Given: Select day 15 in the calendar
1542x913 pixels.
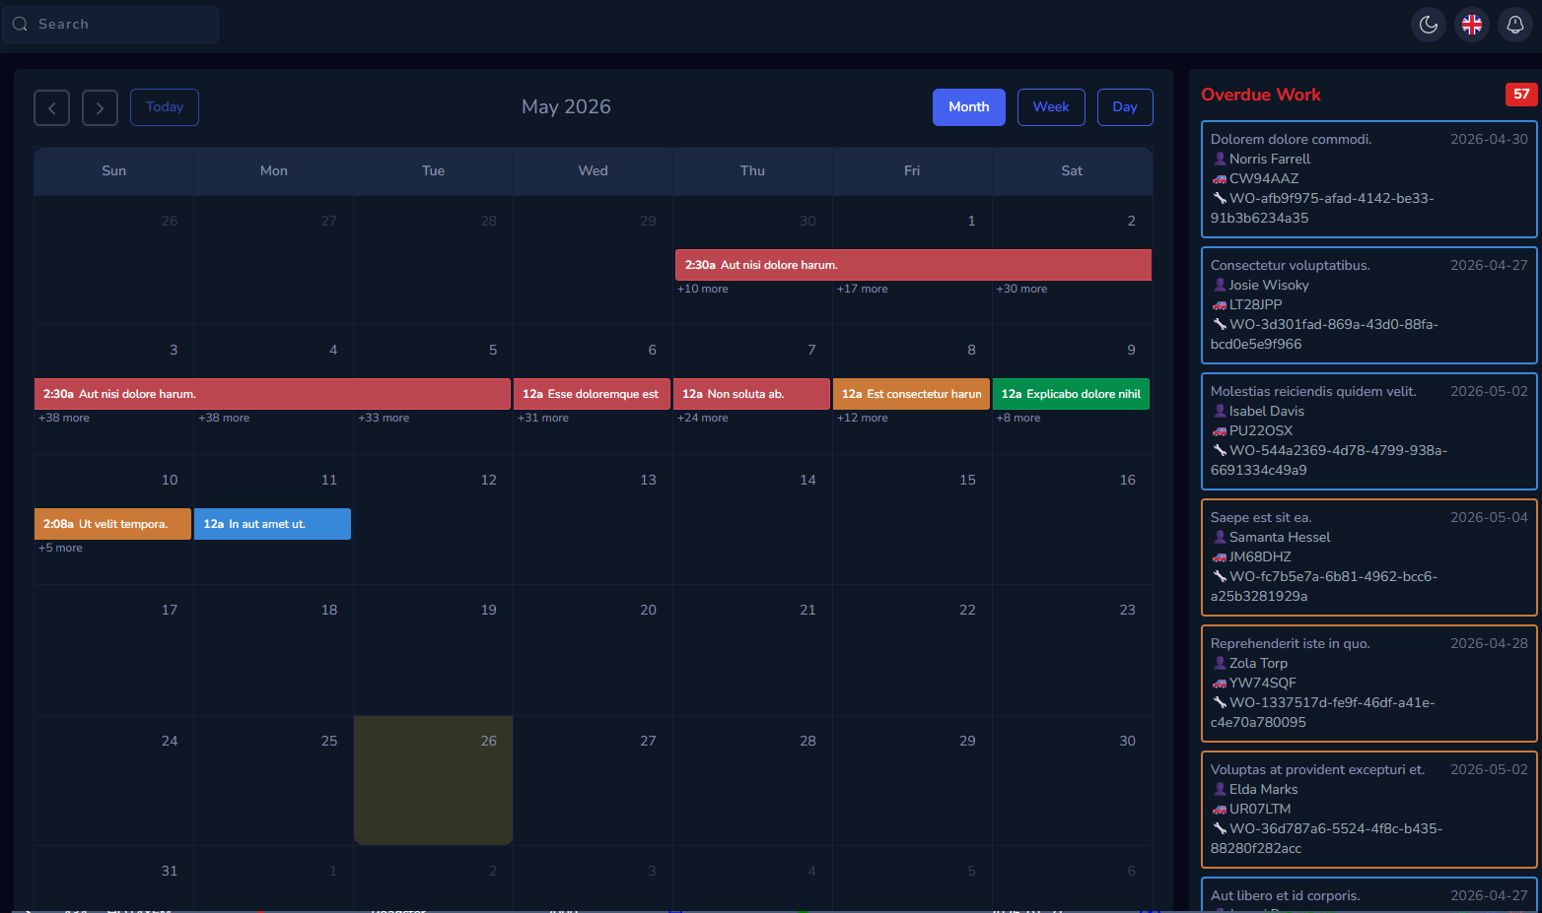Looking at the screenshot, I should (912, 520).
